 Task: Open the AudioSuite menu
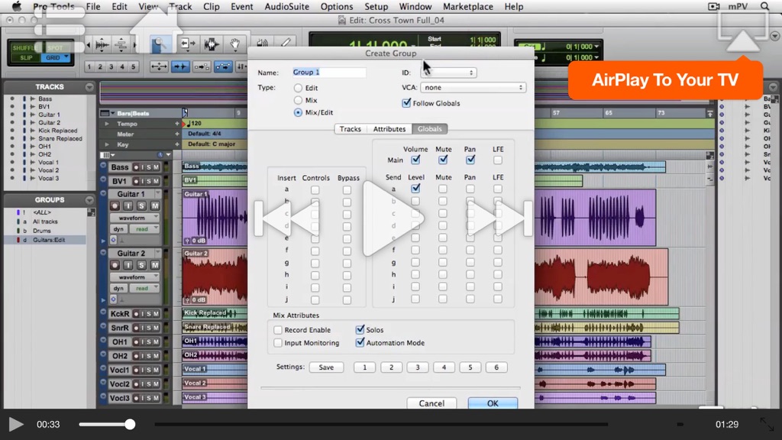coord(287,6)
